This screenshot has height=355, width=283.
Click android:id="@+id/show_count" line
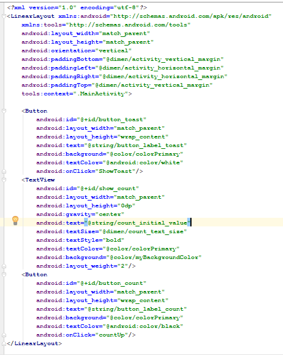(x=87, y=188)
